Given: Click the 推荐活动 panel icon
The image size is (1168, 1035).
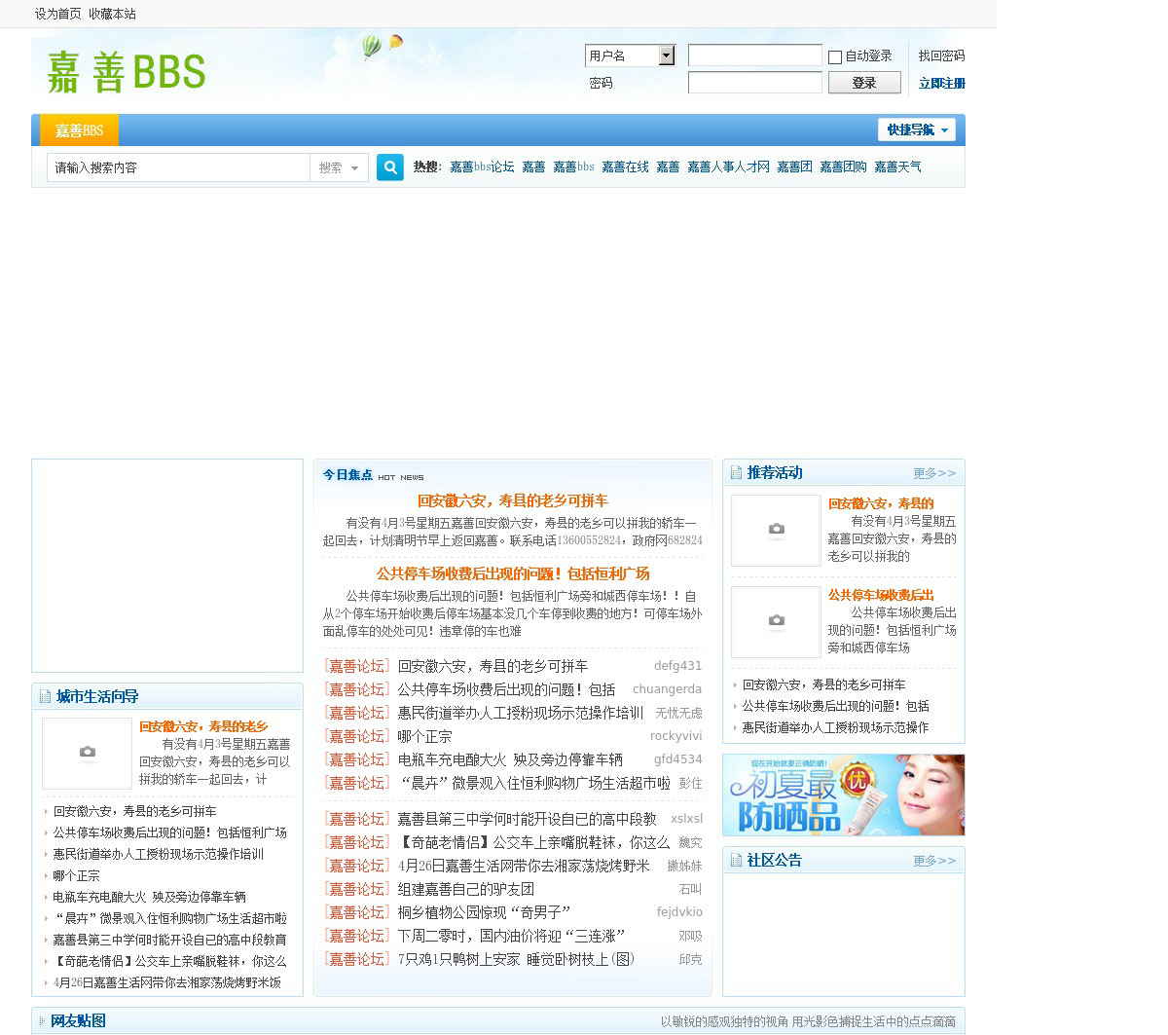Looking at the screenshot, I should coord(736,472).
